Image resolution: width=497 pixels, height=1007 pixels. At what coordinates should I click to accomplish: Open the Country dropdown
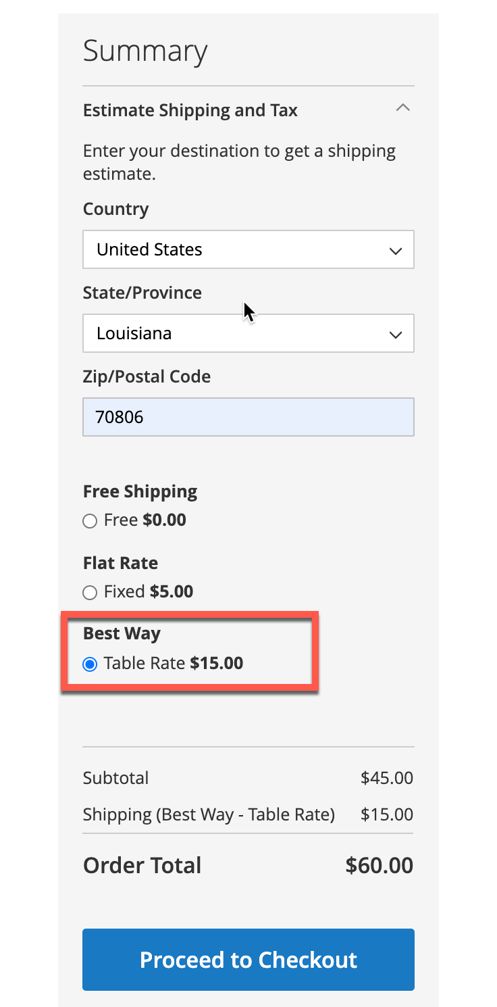[248, 249]
